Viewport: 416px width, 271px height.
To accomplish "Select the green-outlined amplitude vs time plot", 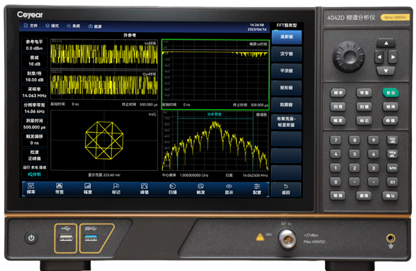I will (216, 75).
